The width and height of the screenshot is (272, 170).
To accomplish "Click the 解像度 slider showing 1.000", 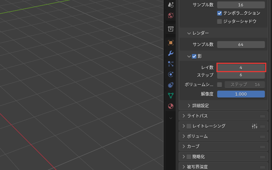I will click(x=241, y=94).
